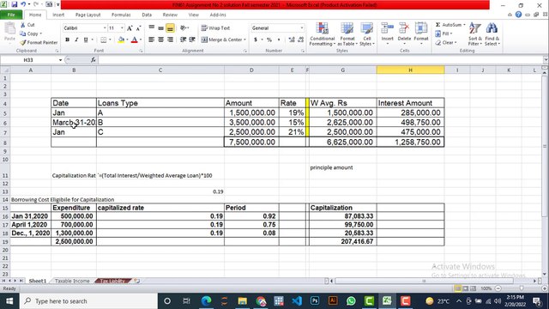This screenshot has width=549, height=309.
Task: Click the Decrease Font Size icon
Action: tap(138, 28)
